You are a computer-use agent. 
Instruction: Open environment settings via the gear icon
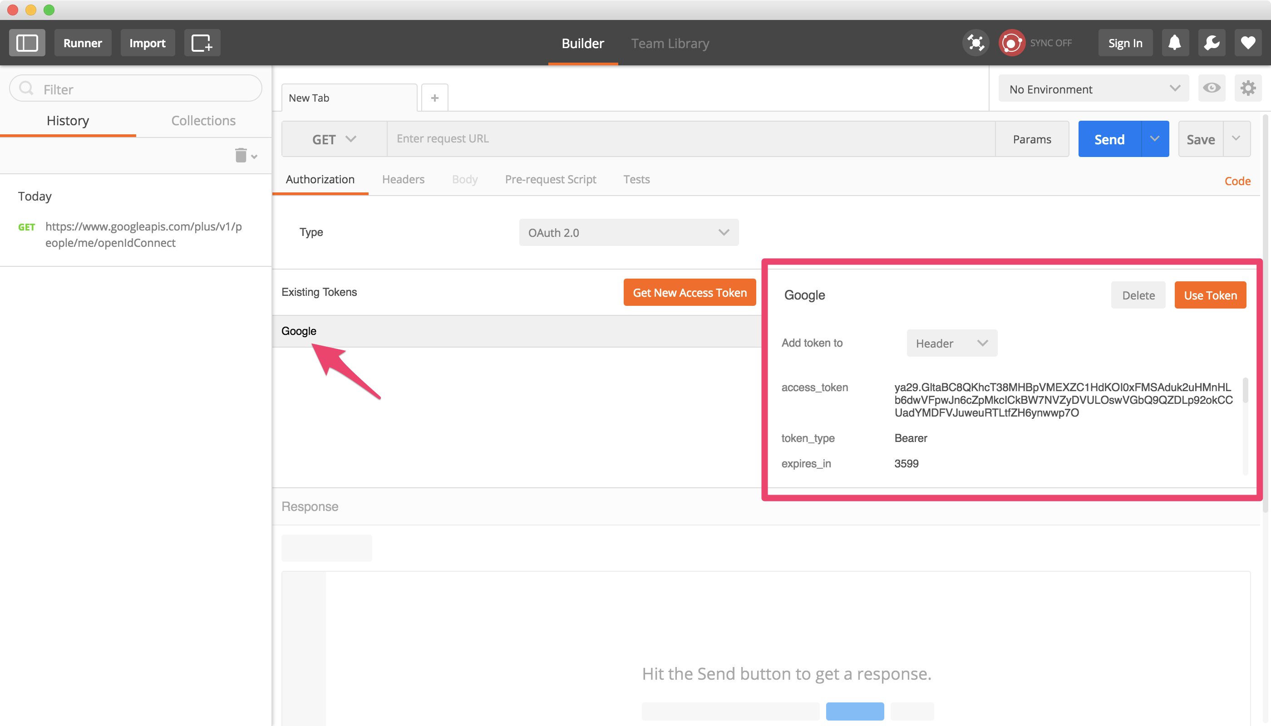point(1248,88)
